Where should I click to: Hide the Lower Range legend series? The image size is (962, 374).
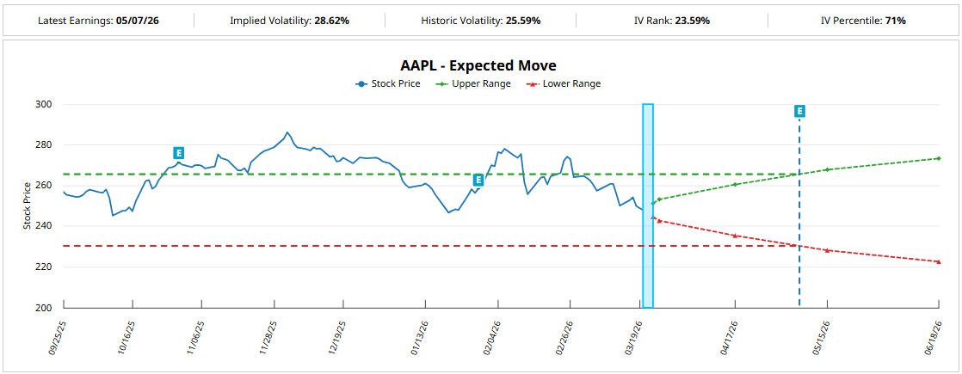563,84
